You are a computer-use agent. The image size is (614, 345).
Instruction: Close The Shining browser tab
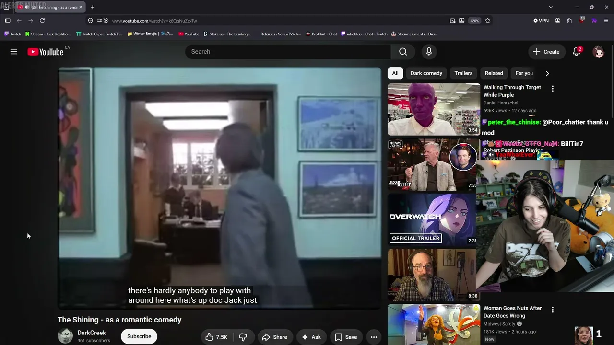(x=81, y=7)
